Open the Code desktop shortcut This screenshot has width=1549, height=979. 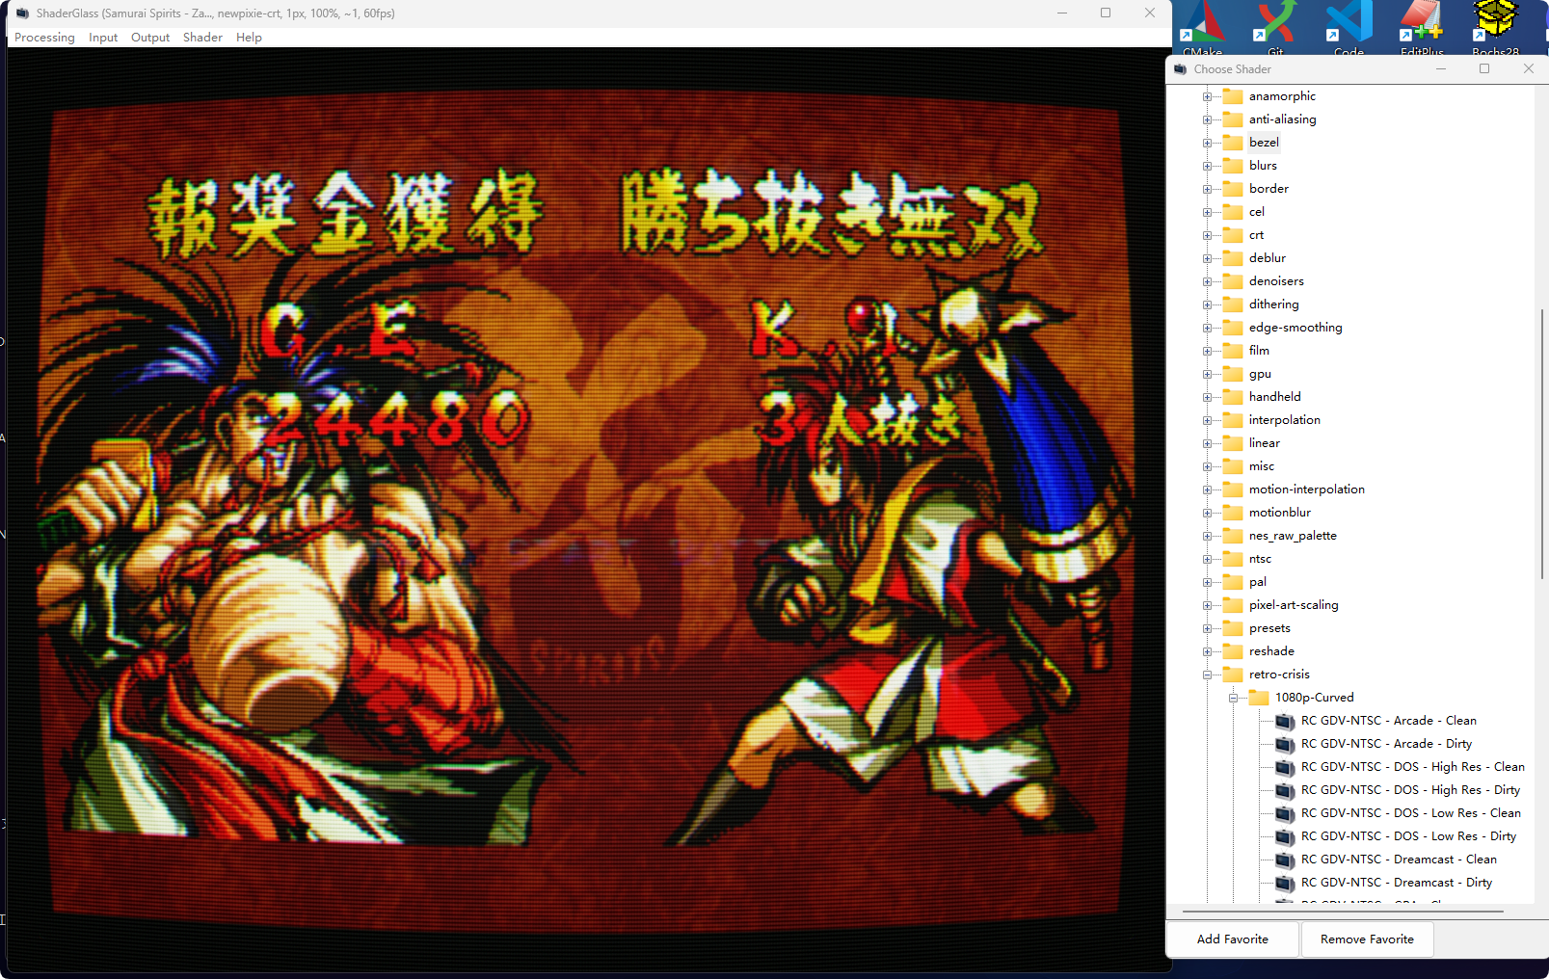1349,27
